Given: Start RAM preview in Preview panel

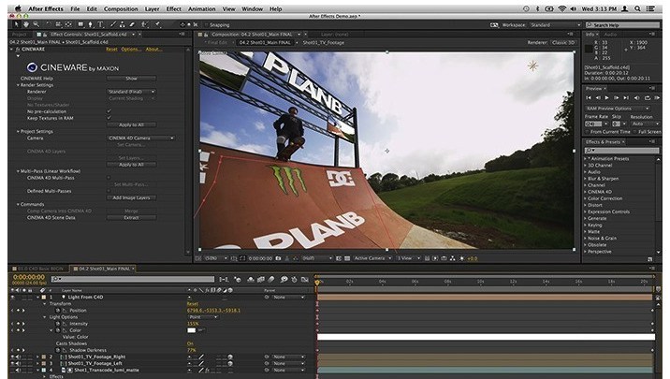Looking at the screenshot, I should [657, 98].
